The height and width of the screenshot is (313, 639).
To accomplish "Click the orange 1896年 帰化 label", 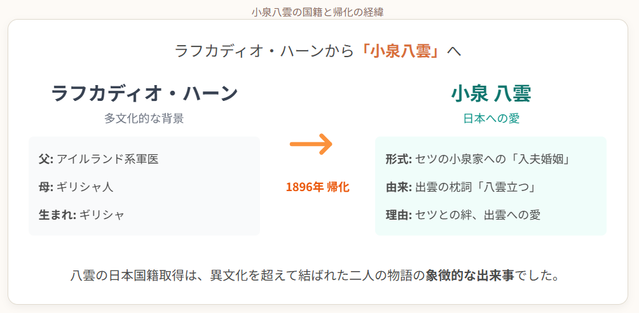I will coord(317,187).
